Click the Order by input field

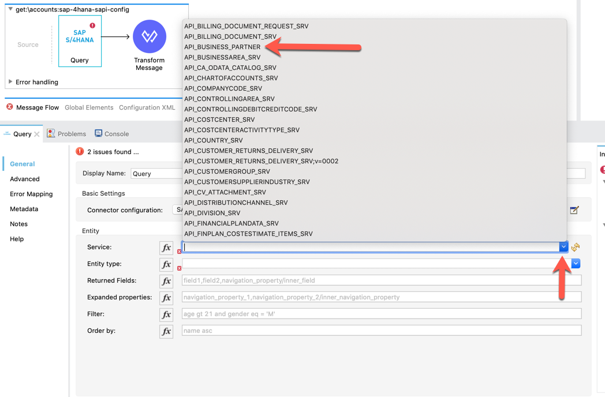(x=382, y=331)
